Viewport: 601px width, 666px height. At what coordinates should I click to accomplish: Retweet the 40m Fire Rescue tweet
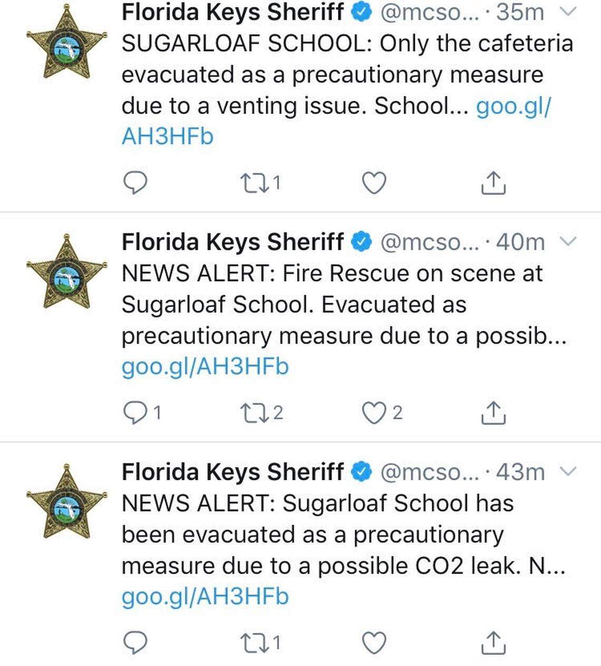[249, 412]
